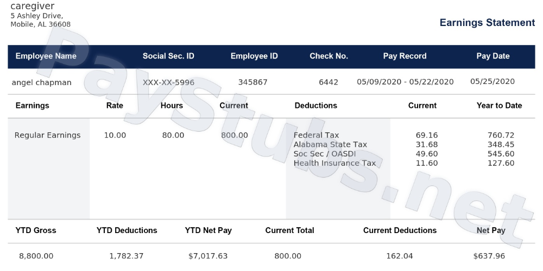Screen dimensions: 543x271
Task: Click the Employee Name column header
Action: tap(46, 56)
